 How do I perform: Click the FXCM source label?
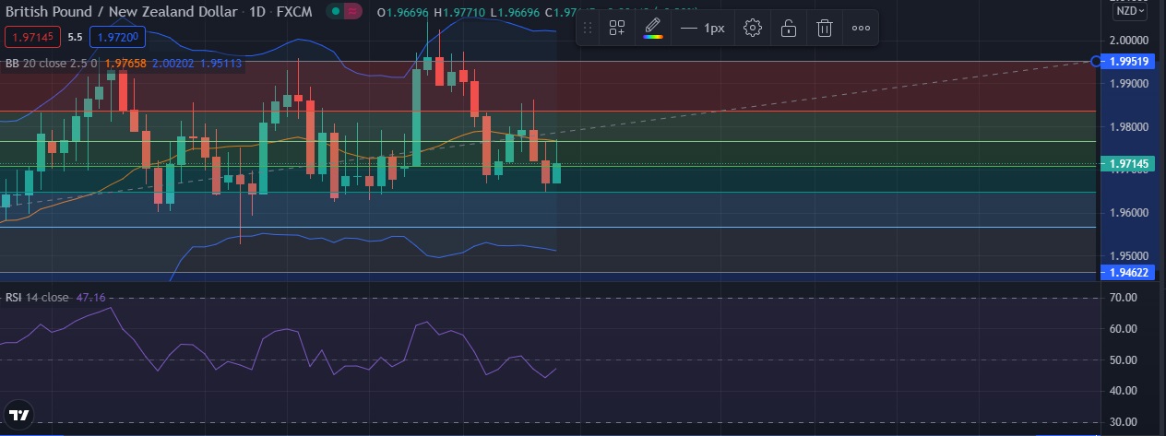pos(296,12)
